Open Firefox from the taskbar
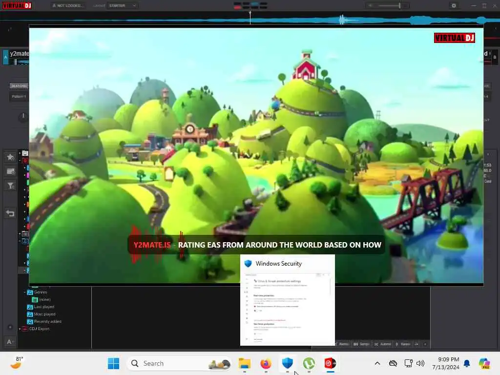 click(x=266, y=363)
